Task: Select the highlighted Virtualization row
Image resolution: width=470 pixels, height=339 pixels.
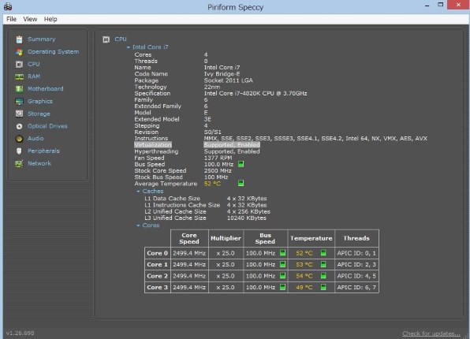Action: pos(197,145)
